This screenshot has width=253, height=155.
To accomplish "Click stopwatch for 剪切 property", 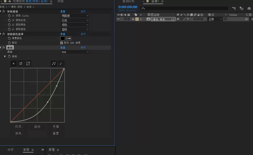I will click(x=9, y=43).
